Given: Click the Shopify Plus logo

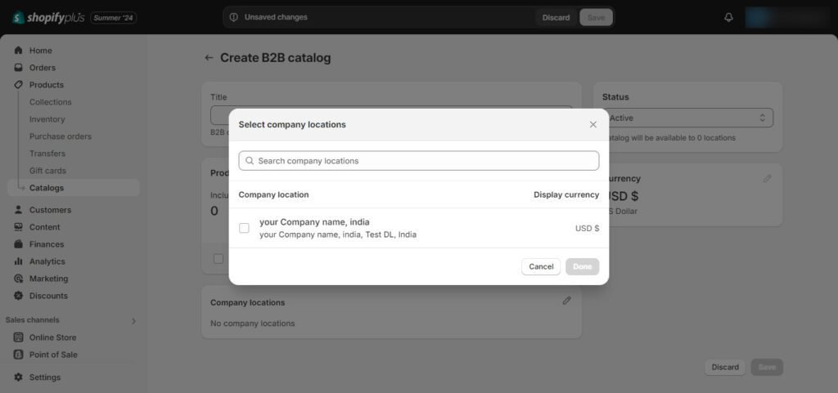Looking at the screenshot, I should pyautogui.click(x=48, y=18).
